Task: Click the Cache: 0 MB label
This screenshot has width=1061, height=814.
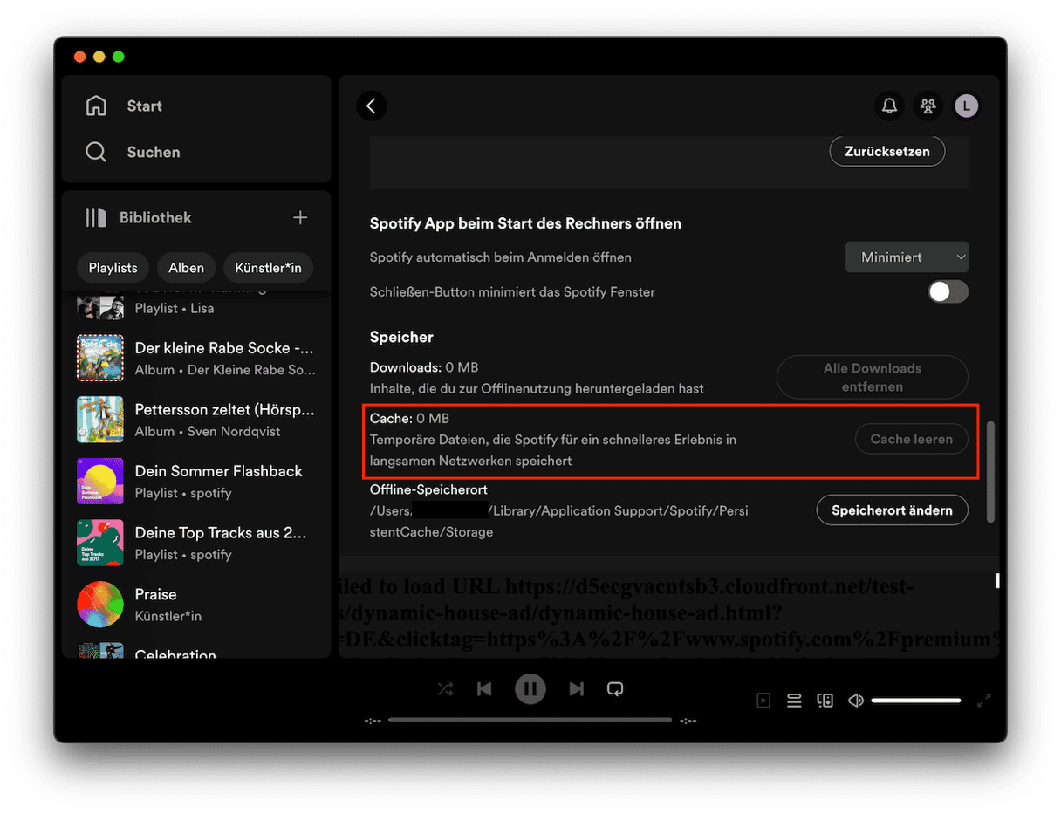Action: [409, 419]
